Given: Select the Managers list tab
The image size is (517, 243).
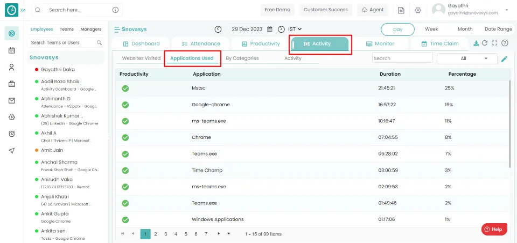Looking at the screenshot, I should [x=90, y=29].
